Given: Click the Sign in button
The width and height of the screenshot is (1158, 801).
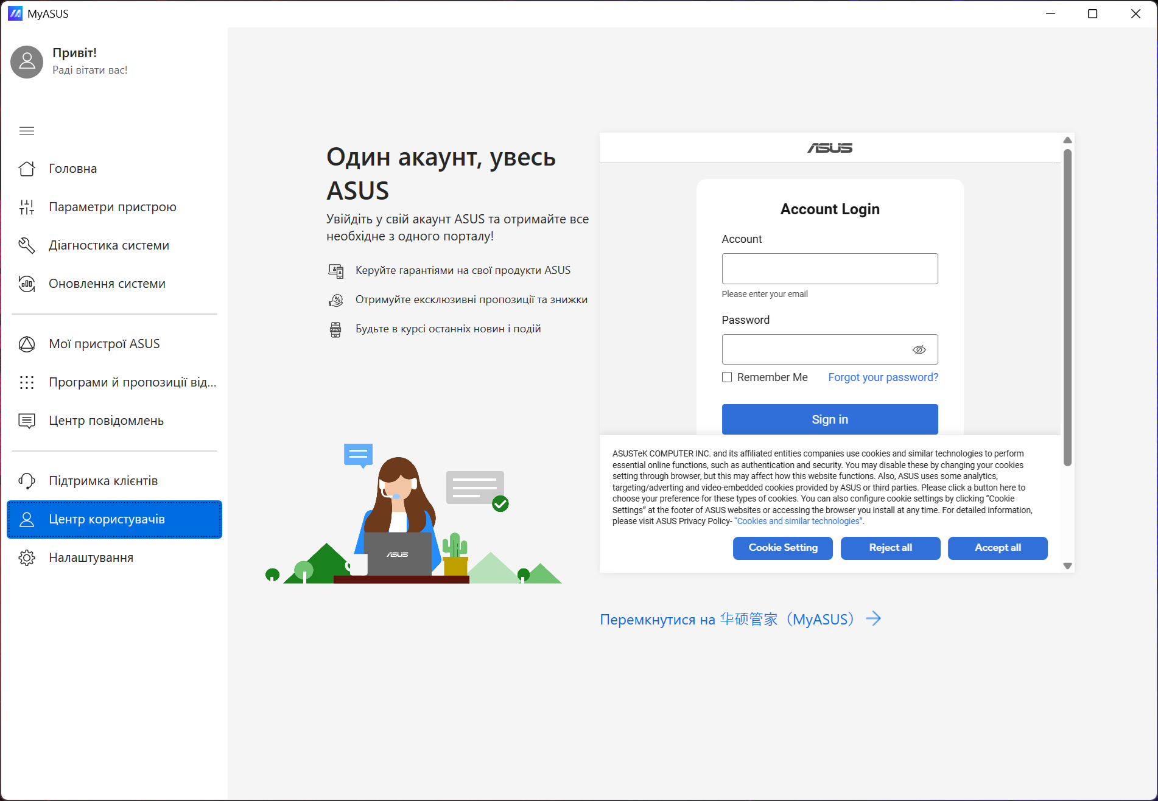Looking at the screenshot, I should [830, 419].
